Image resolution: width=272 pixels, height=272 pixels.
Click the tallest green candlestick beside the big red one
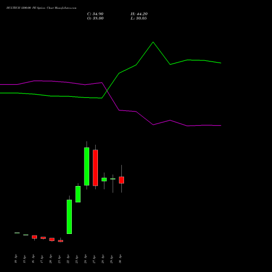86,166
